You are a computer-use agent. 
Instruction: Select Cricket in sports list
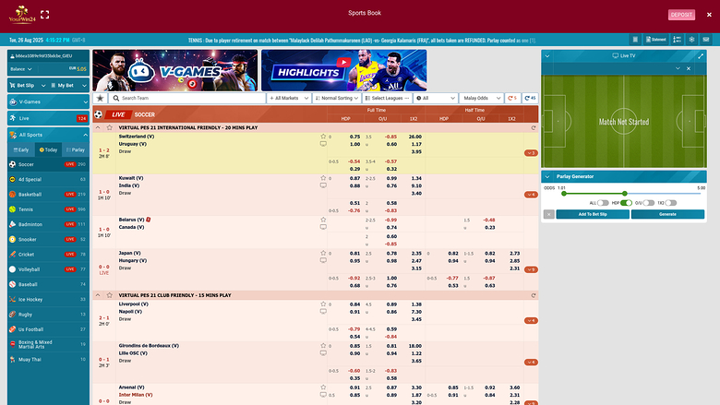(x=48, y=254)
